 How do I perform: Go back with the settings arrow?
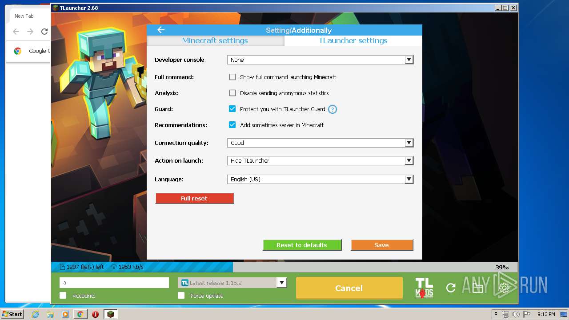click(161, 30)
